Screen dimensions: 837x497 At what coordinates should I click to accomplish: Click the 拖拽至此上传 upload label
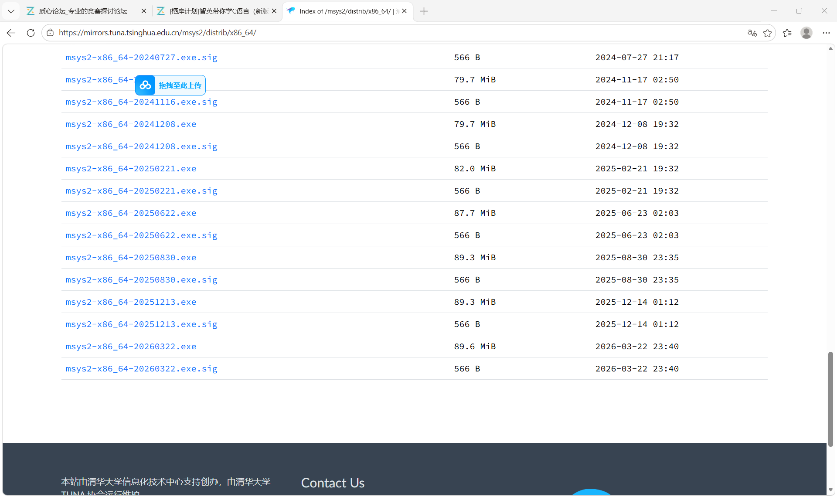point(180,85)
